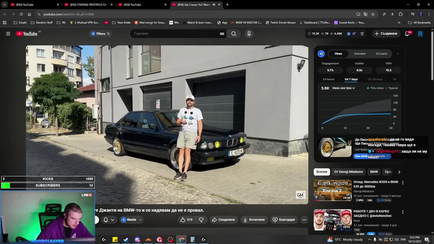Screen dimensions: 434x244
Task: Toggle the vidIQ Filters switch
Action: coord(108,34)
